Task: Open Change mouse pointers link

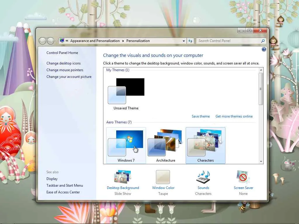Action: (65, 70)
